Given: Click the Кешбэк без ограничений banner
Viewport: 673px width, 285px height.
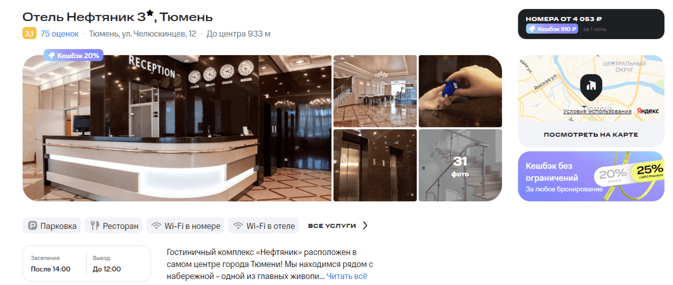Looking at the screenshot, I should [x=591, y=176].
